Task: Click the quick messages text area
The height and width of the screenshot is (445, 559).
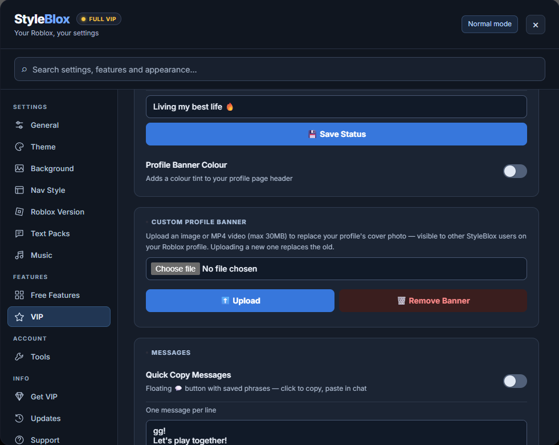Action: coord(336,432)
